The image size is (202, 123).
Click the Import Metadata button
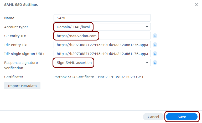[x=22, y=86]
